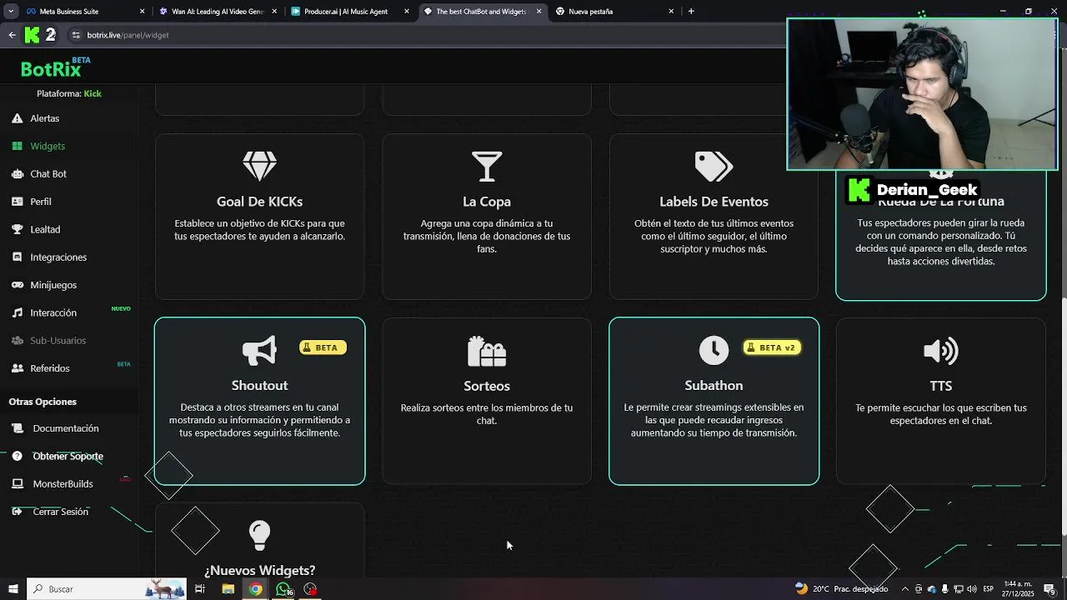Screen dimensions: 1067x600
Task: Open the Sub-Usuarios people icon
Action: (x=17, y=340)
